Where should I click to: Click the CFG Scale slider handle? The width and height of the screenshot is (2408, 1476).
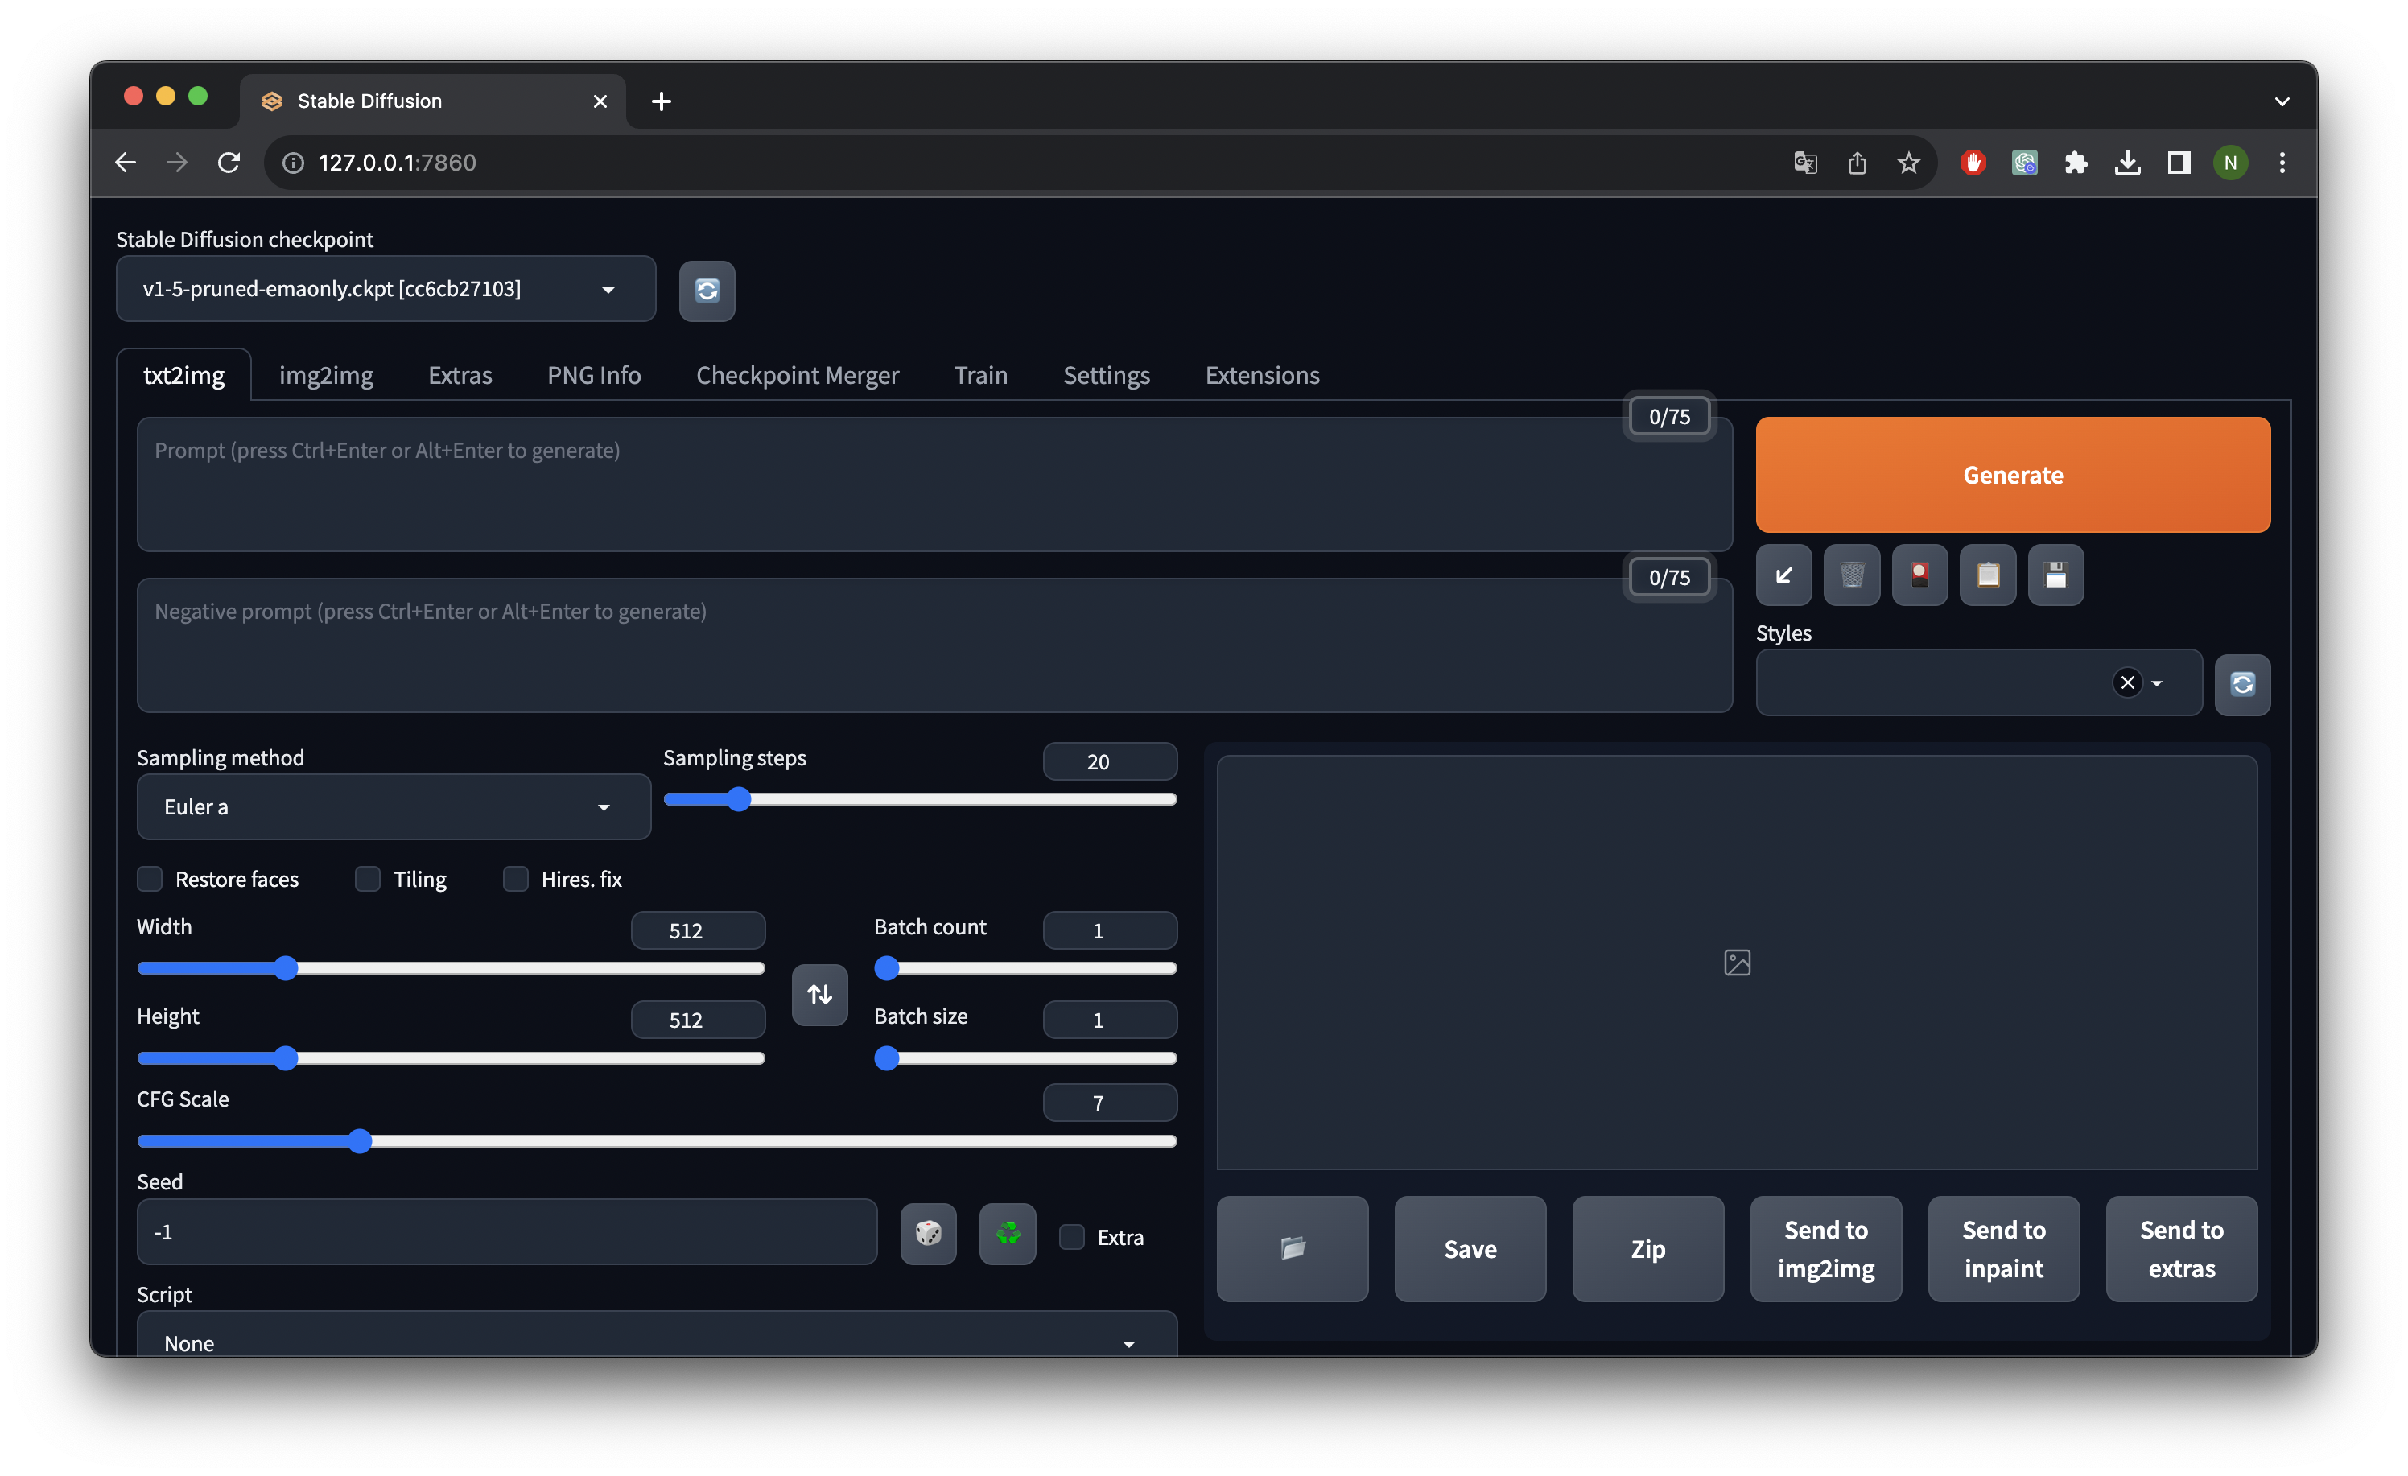360,1140
